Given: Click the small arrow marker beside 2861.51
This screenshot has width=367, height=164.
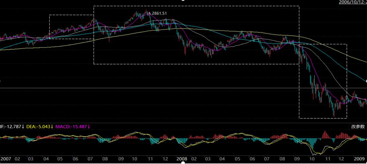Looking at the screenshot, I should pyautogui.click(x=149, y=13).
